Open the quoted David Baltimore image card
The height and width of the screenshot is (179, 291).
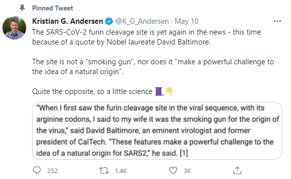click(x=157, y=131)
